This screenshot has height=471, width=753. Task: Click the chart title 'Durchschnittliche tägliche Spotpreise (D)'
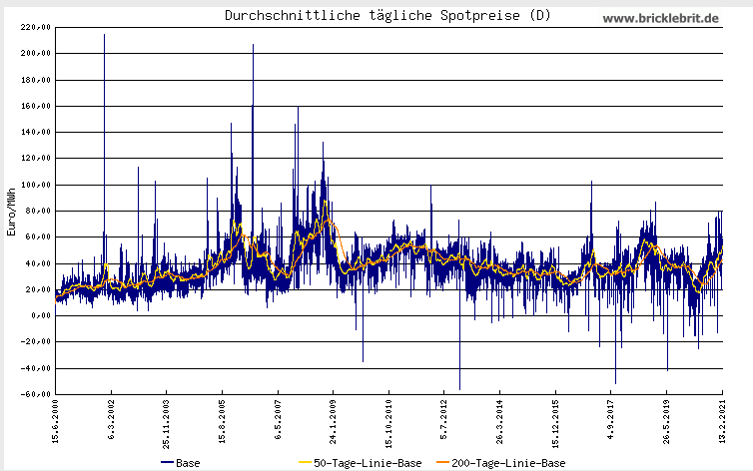386,15
